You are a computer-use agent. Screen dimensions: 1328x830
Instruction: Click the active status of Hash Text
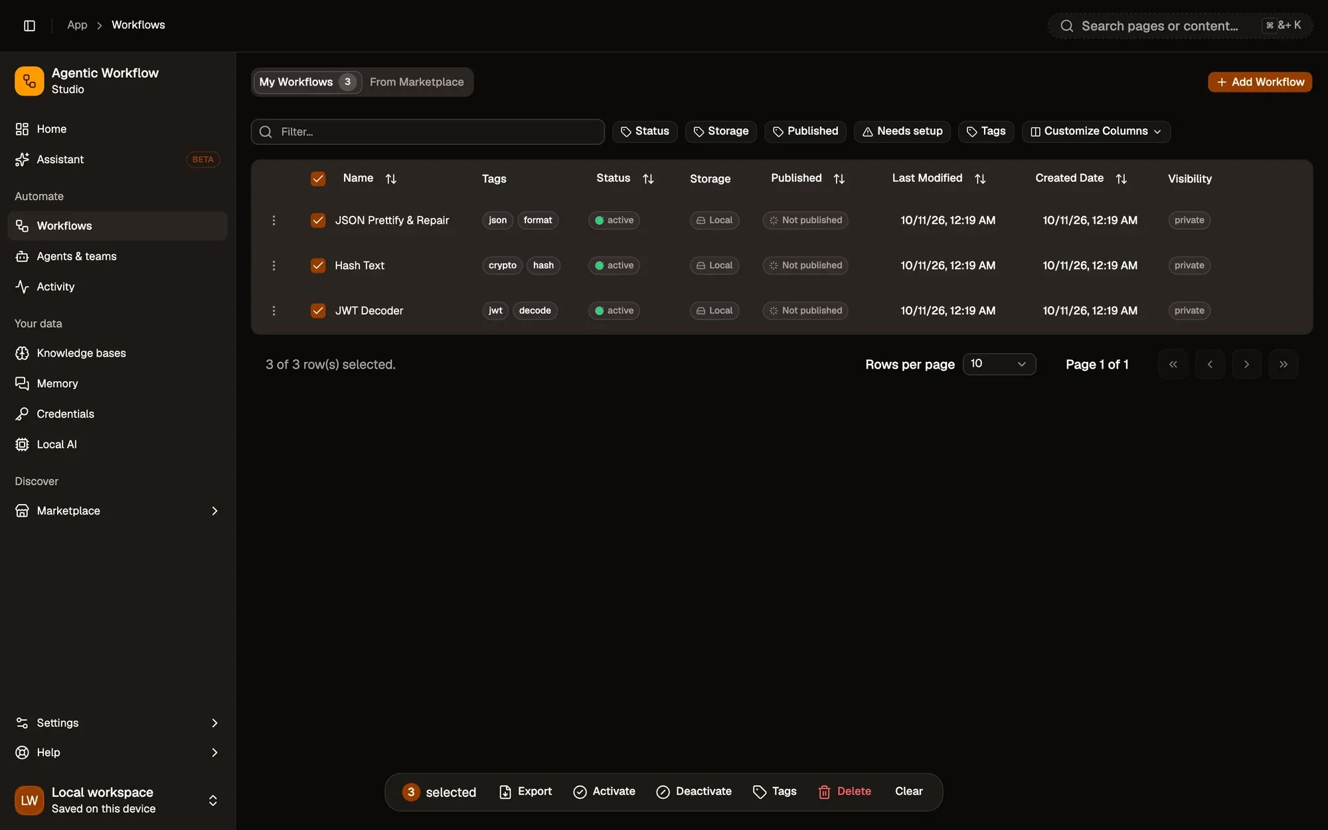coord(614,266)
